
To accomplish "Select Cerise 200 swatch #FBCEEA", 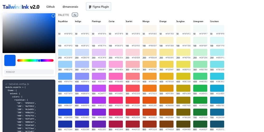I will tap(116, 52).
